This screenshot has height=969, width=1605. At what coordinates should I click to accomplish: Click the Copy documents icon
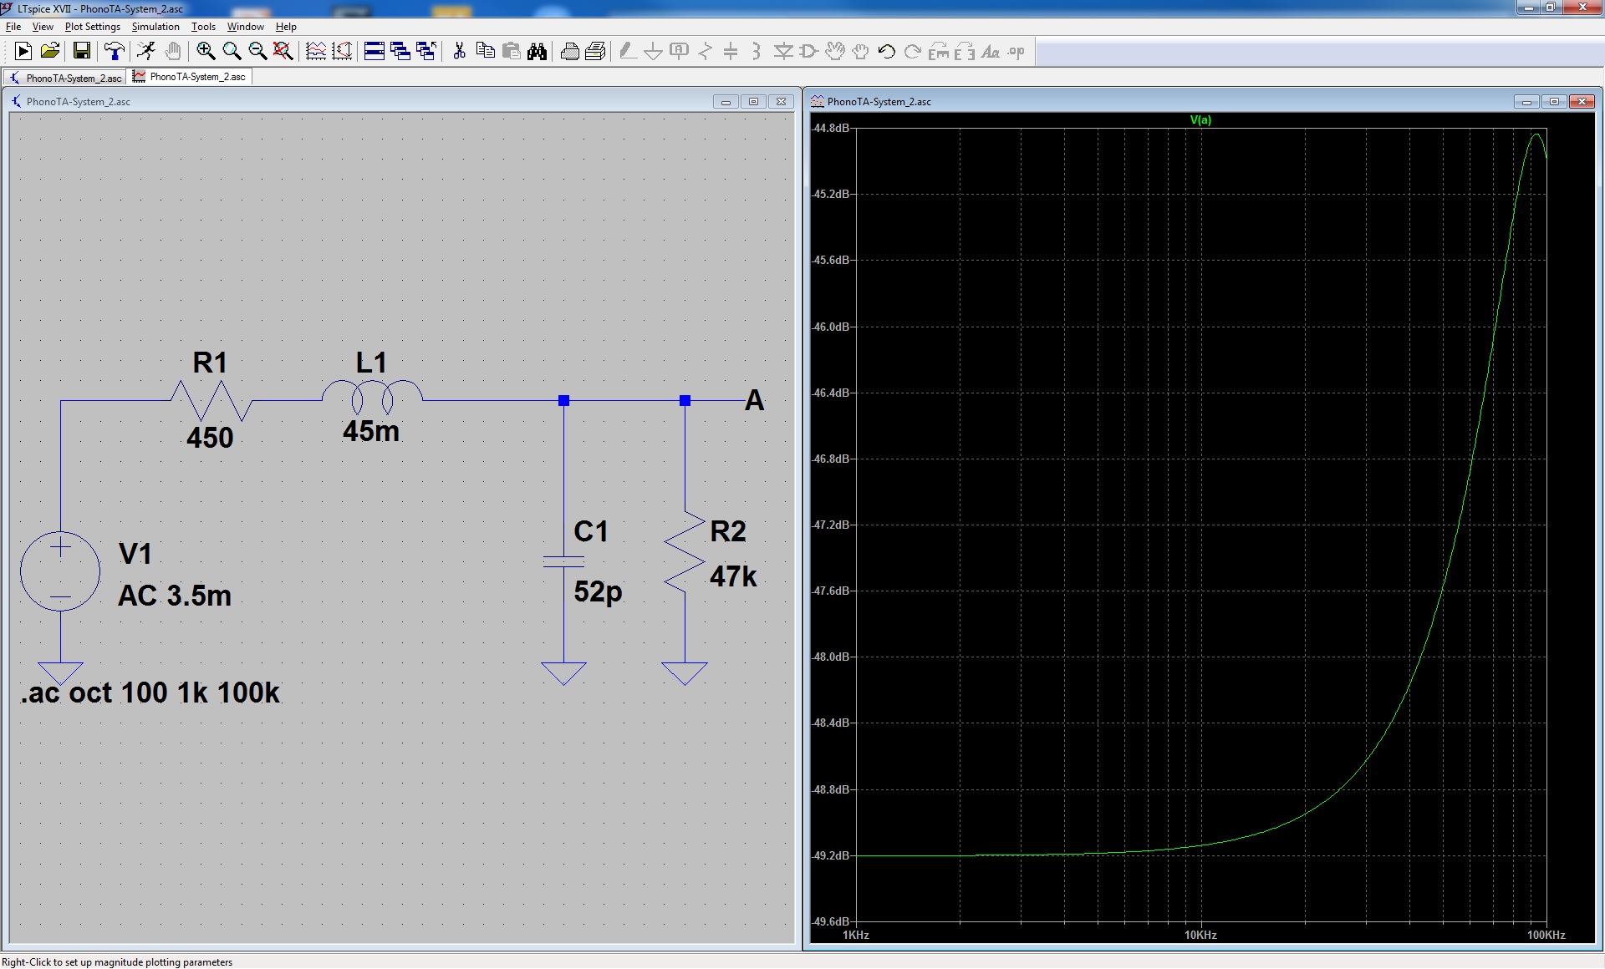pyautogui.click(x=485, y=52)
